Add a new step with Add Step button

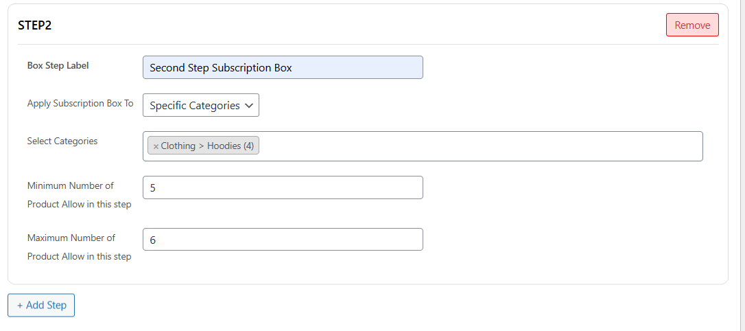[41, 306]
